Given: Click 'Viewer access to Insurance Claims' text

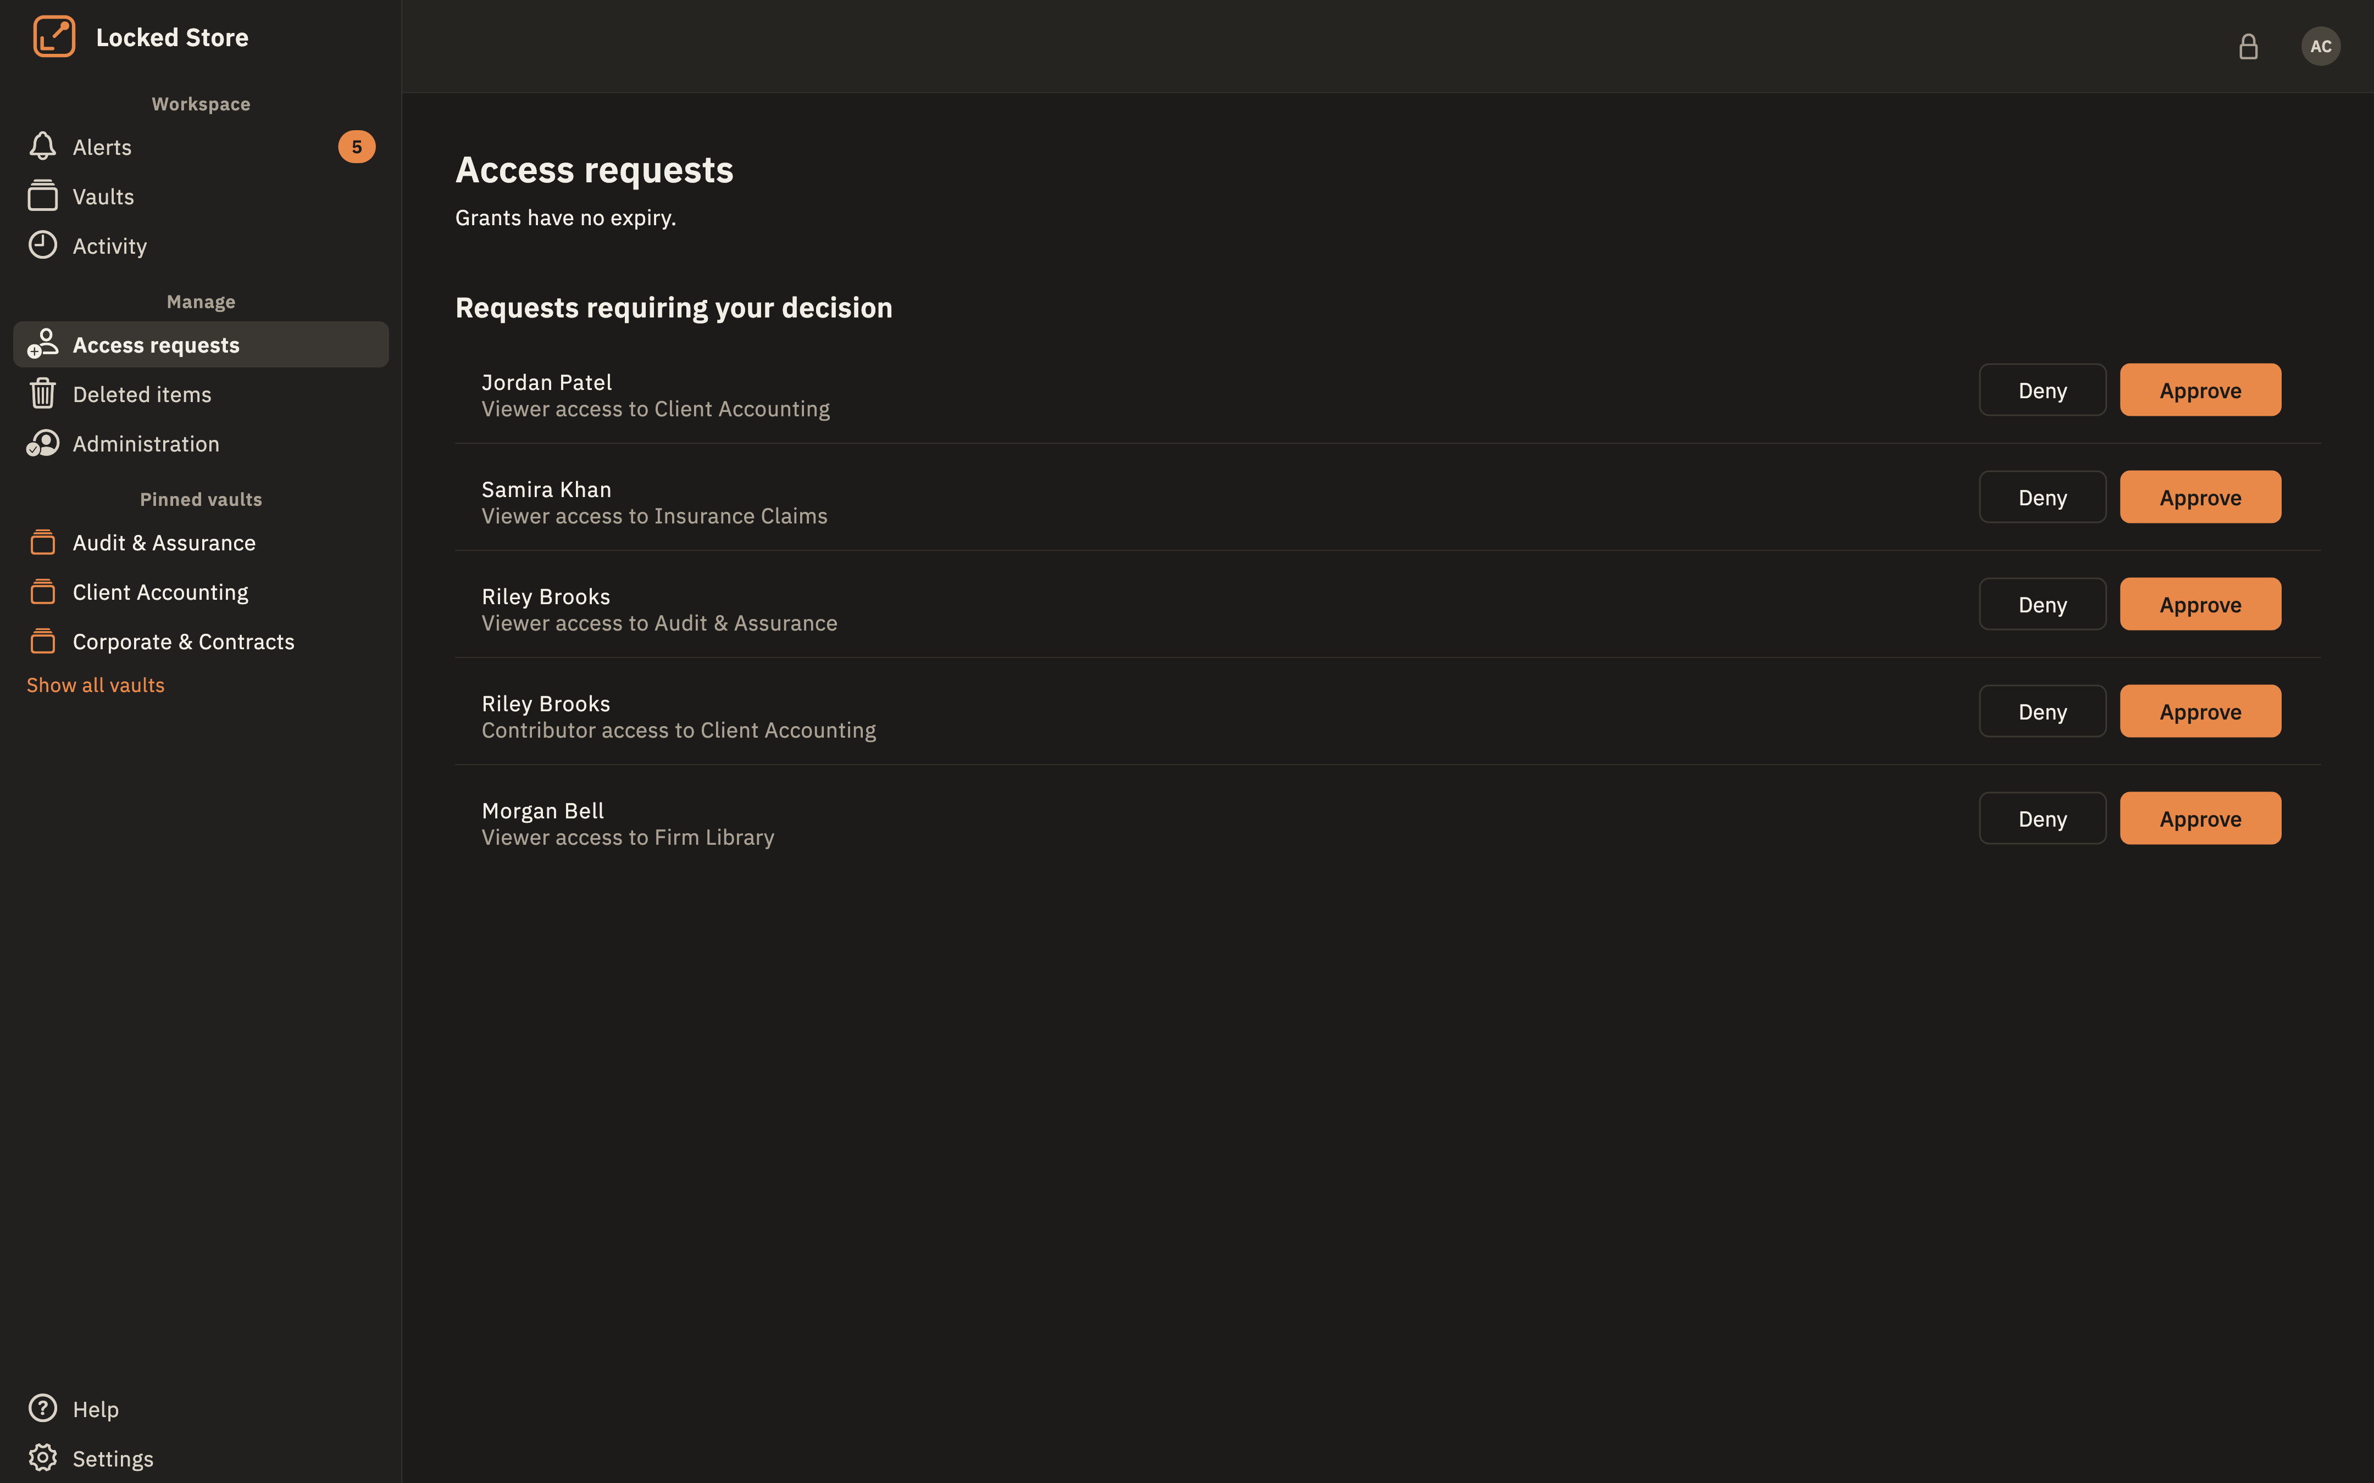Looking at the screenshot, I should pos(654,516).
